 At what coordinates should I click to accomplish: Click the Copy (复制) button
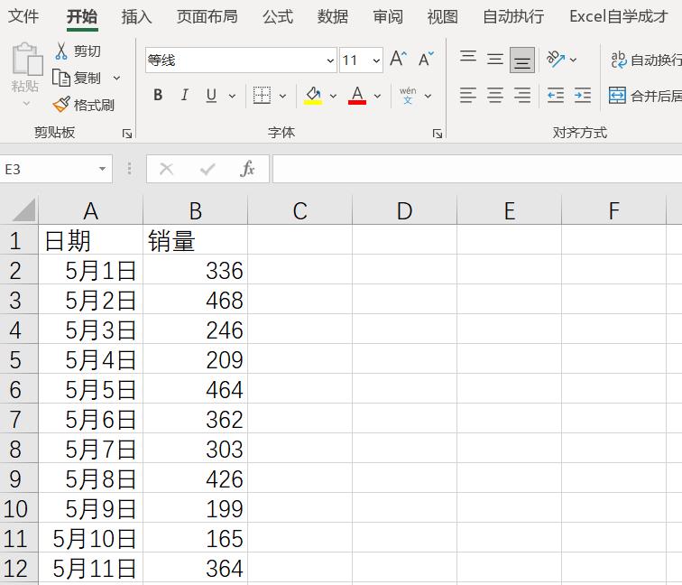click(77, 78)
